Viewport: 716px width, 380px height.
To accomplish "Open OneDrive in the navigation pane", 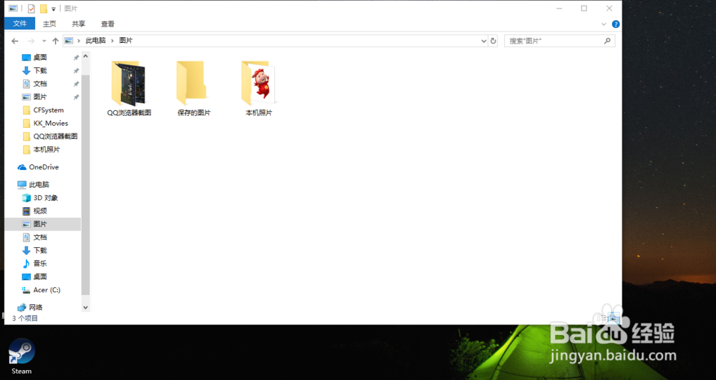I will (x=44, y=167).
